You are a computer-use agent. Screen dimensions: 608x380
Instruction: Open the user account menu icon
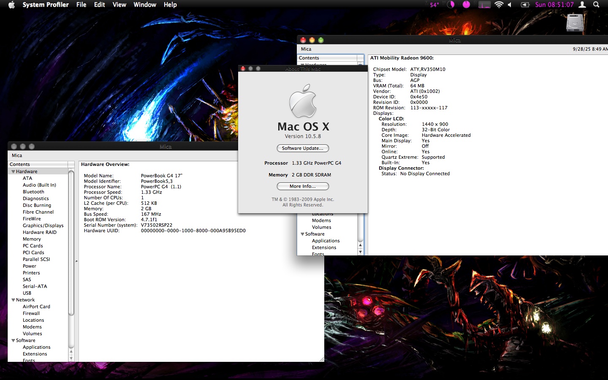coord(582,5)
